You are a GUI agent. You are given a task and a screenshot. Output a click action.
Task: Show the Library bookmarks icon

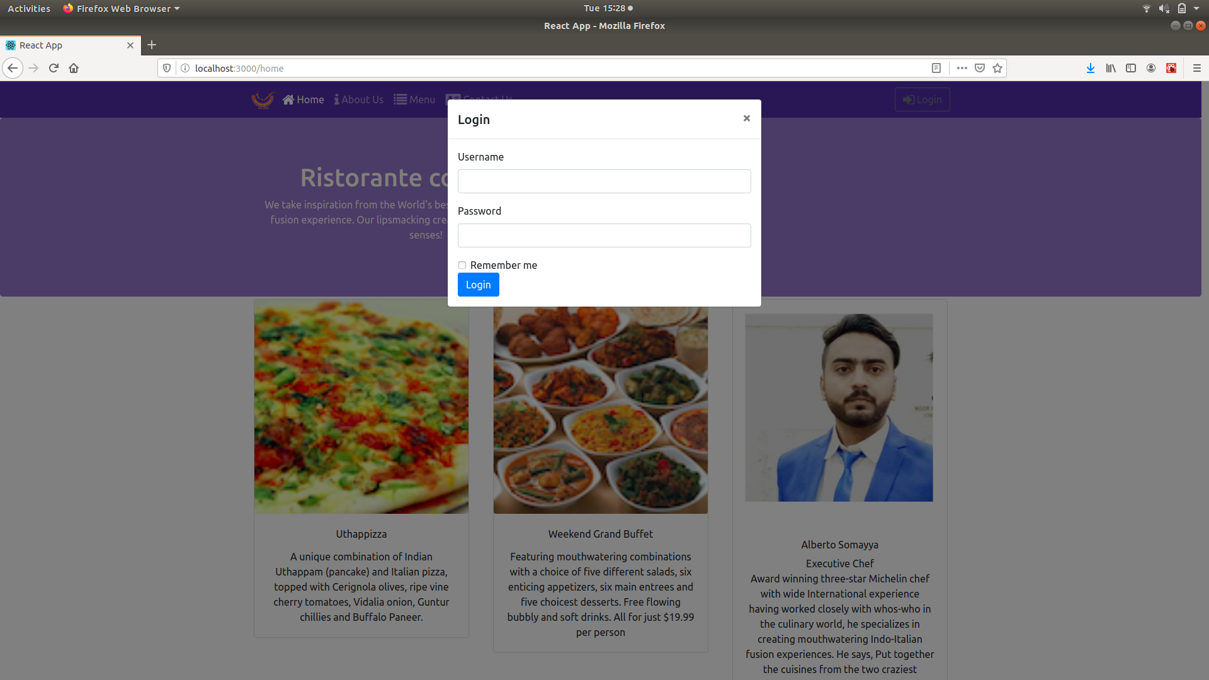(1111, 68)
